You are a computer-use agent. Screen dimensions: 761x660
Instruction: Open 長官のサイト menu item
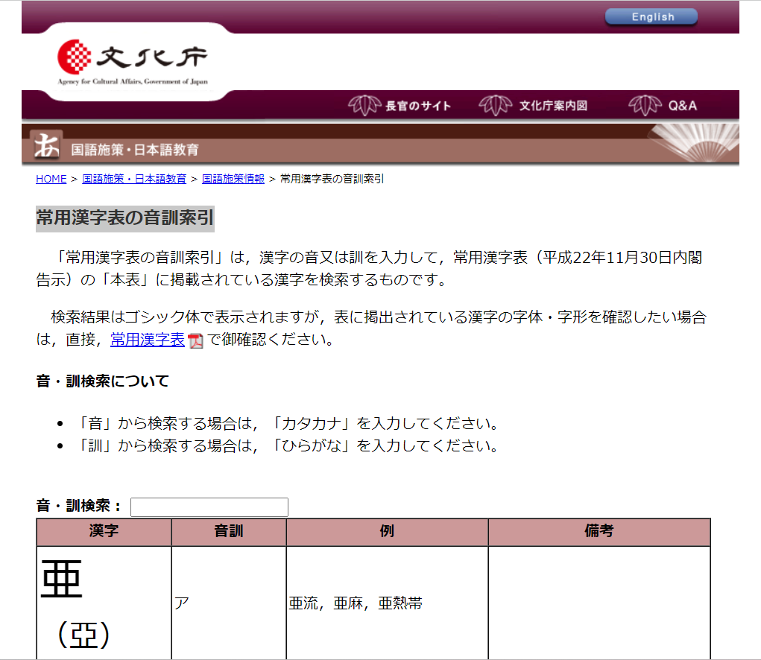point(418,106)
